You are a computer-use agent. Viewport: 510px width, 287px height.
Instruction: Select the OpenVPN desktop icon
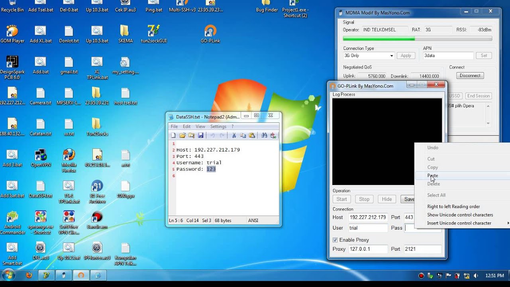pyautogui.click(x=41, y=158)
